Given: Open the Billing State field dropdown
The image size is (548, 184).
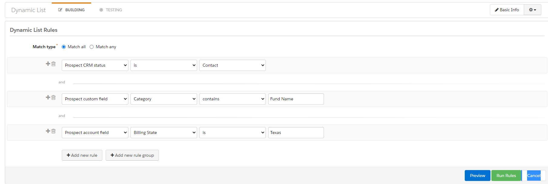Looking at the screenshot, I should (x=163, y=133).
